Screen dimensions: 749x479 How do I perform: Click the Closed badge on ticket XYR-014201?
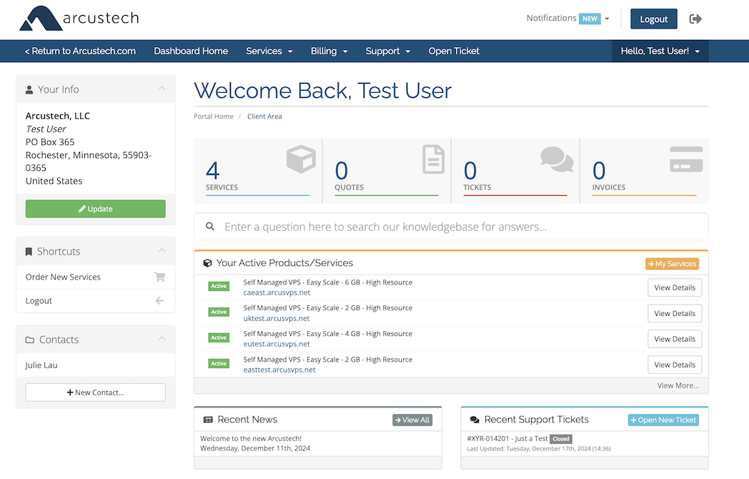(561, 439)
